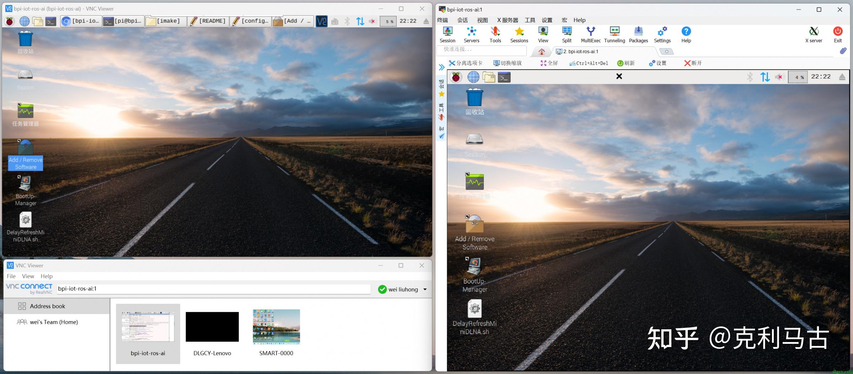
Task: Click BootUp-Manager desktop icon in MobaXterm session
Action: [x=474, y=275]
